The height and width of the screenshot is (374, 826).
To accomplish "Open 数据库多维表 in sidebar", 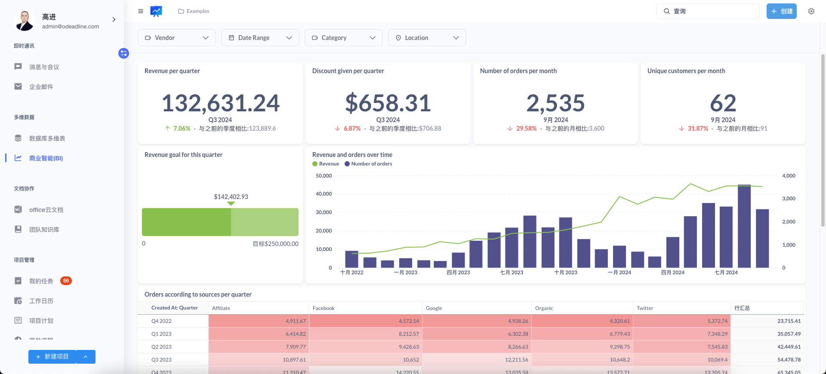I will tap(47, 138).
